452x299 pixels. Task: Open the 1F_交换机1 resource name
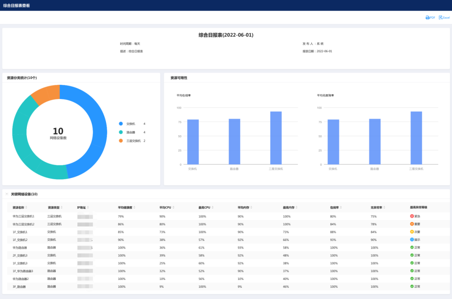pos(20,232)
